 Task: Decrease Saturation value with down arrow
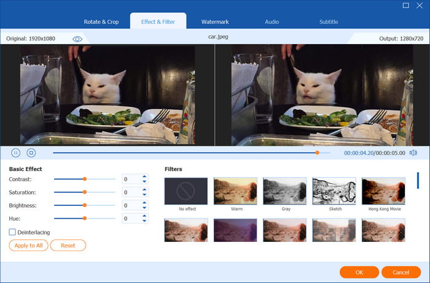click(x=144, y=195)
